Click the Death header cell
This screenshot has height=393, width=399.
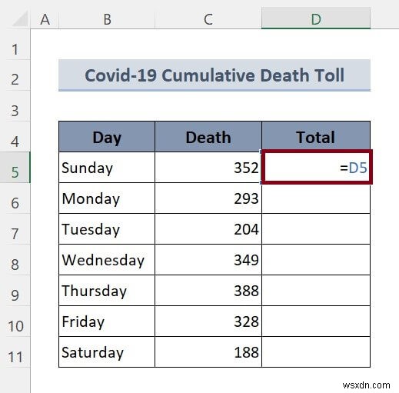click(208, 137)
